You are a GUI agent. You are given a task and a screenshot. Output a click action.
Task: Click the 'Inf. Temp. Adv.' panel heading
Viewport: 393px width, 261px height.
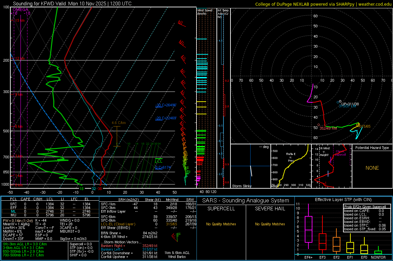point(223,14)
